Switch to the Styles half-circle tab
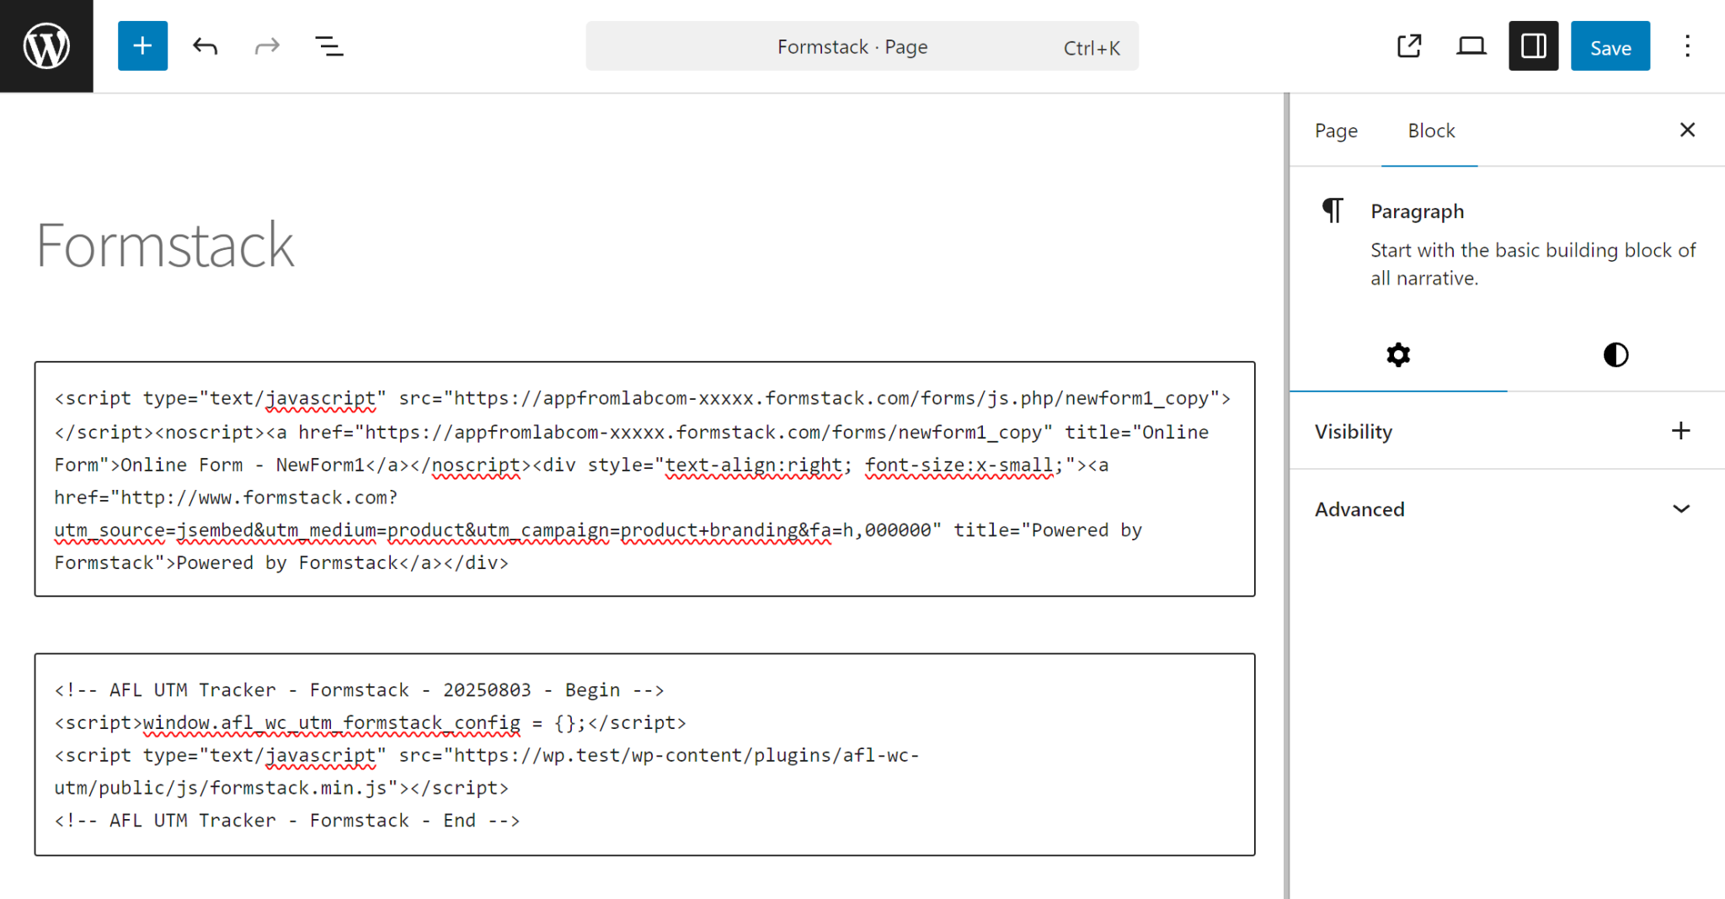 (x=1616, y=354)
